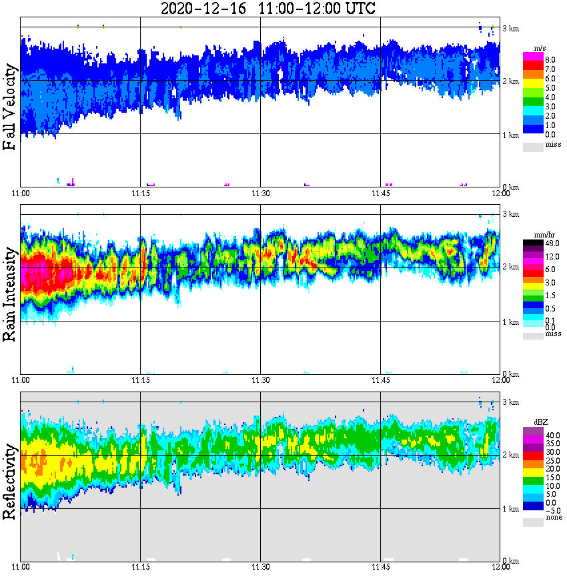
Task: Click the "1 km" height label of Fall Velocity
Action: click(510, 135)
